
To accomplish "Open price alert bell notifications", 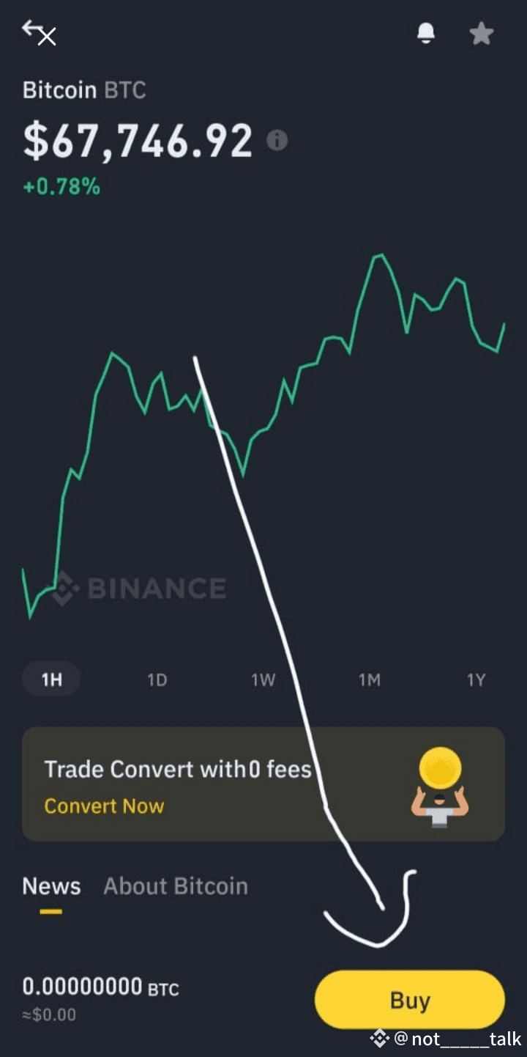I will pyautogui.click(x=425, y=33).
